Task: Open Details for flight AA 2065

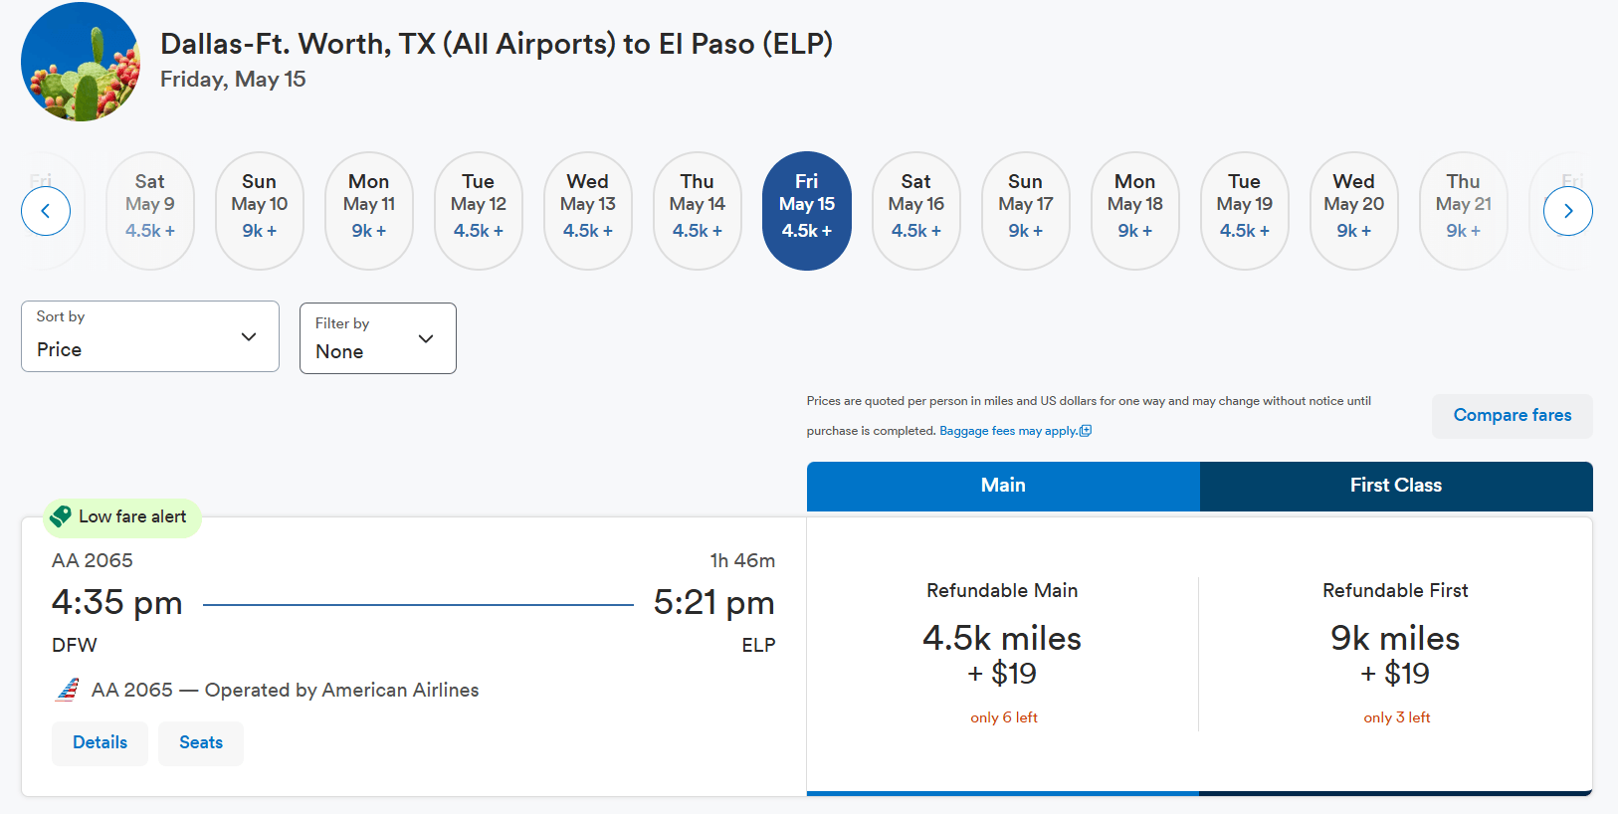Action: pos(100,742)
